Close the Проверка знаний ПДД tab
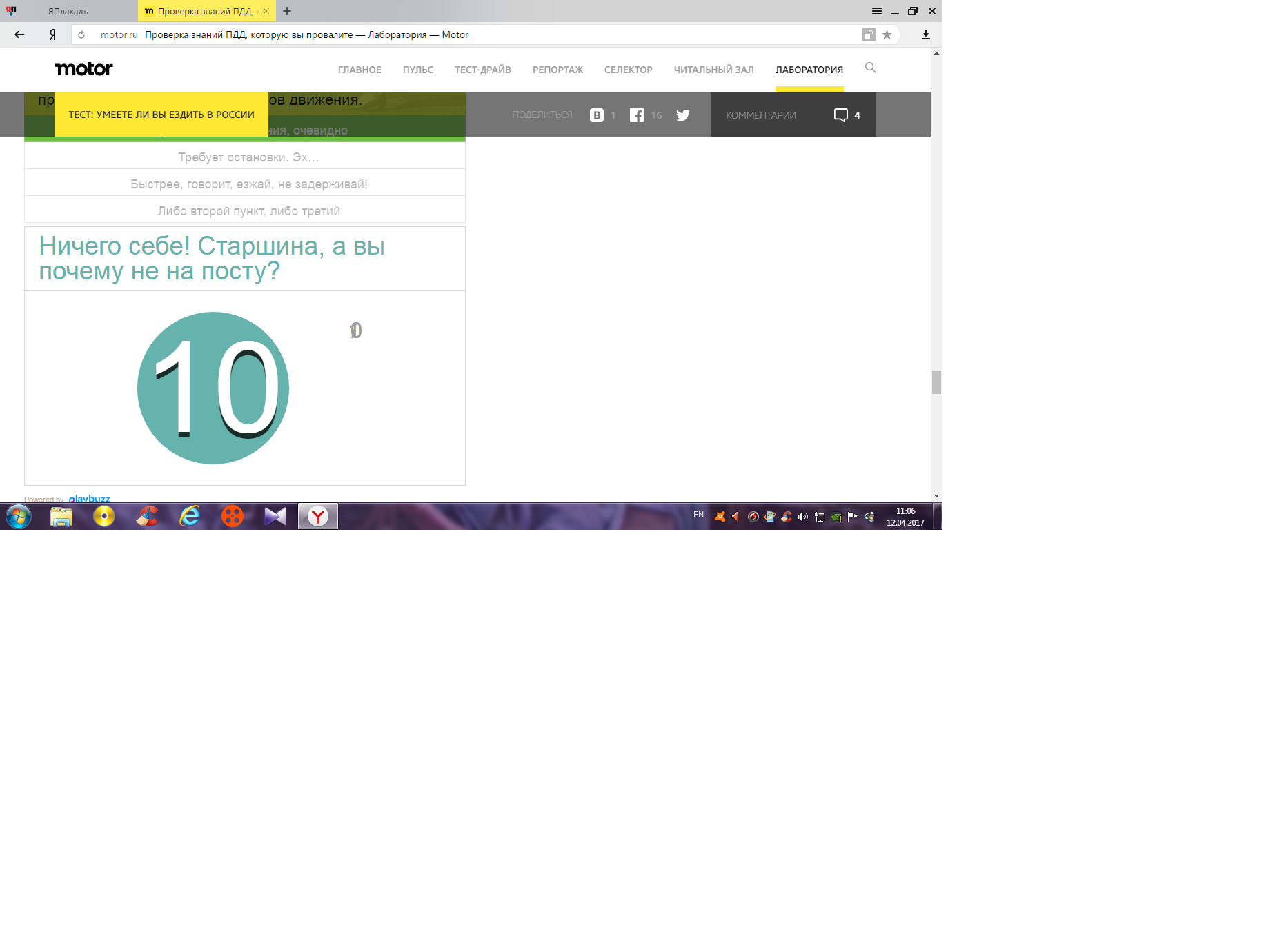The height and width of the screenshot is (948, 1264). [x=266, y=11]
